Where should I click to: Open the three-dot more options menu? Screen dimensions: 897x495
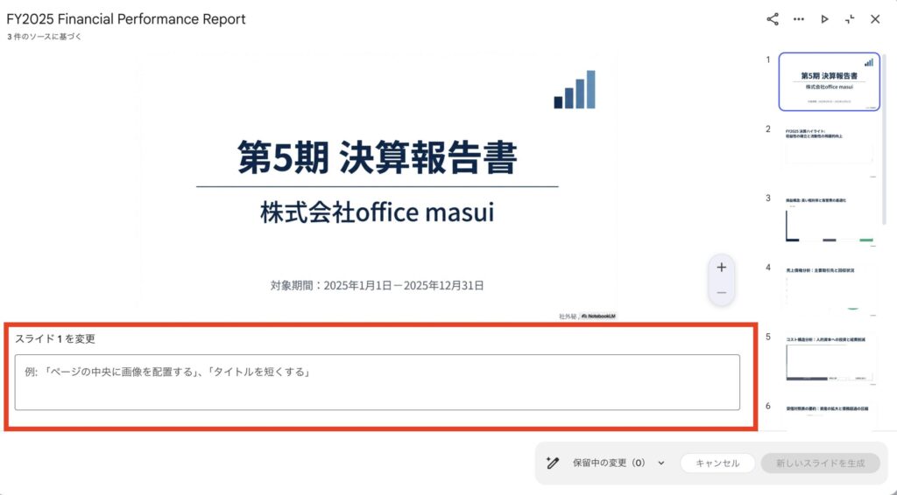[x=798, y=19]
